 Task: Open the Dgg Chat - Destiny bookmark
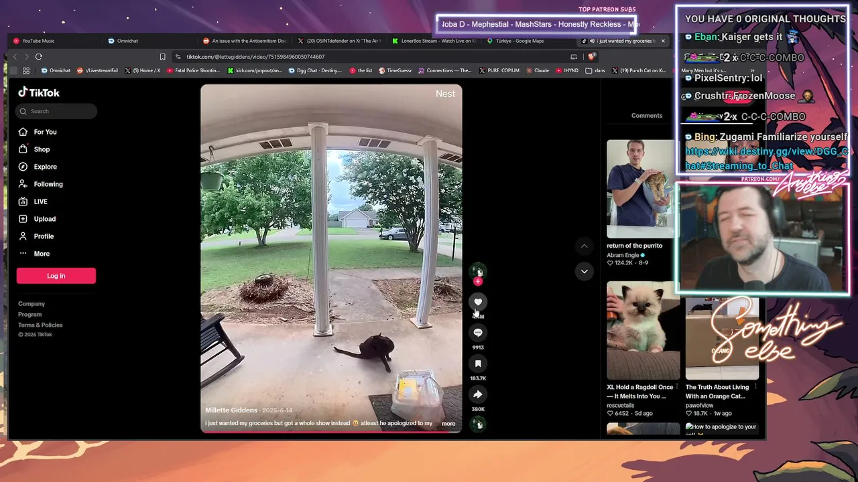pos(316,70)
